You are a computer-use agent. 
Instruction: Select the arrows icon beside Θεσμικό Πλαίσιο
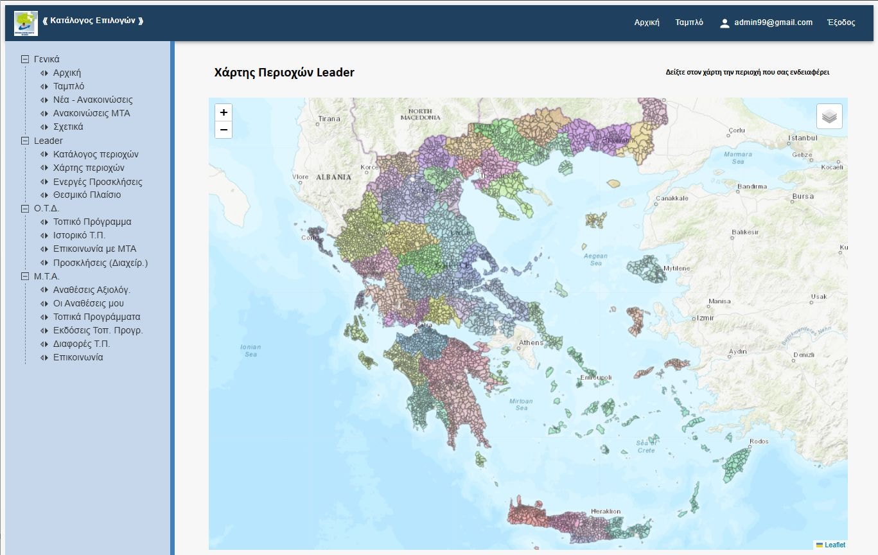pyautogui.click(x=44, y=195)
